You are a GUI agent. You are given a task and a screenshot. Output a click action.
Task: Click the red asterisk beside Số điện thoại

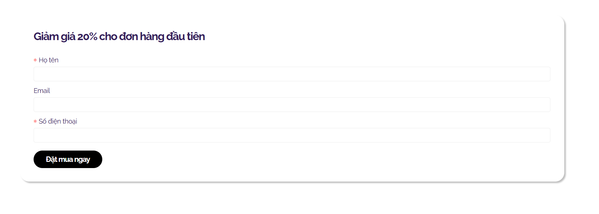(35, 122)
